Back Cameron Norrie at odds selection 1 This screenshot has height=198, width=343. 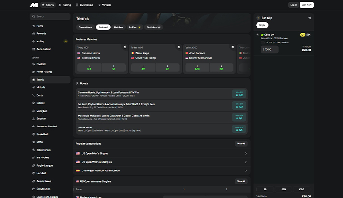coord(89,68)
